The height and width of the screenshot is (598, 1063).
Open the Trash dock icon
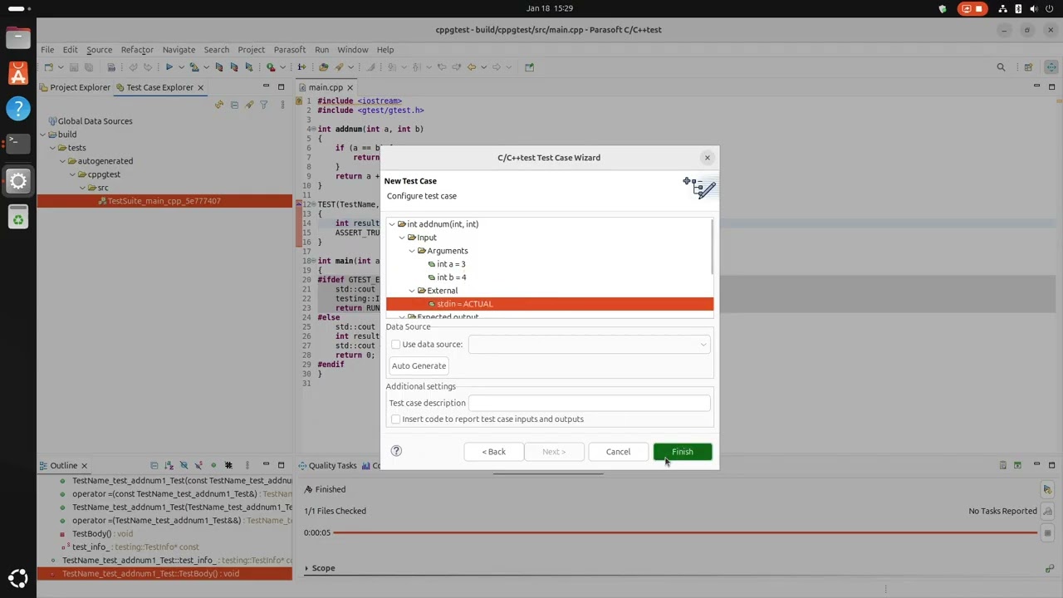(18, 219)
